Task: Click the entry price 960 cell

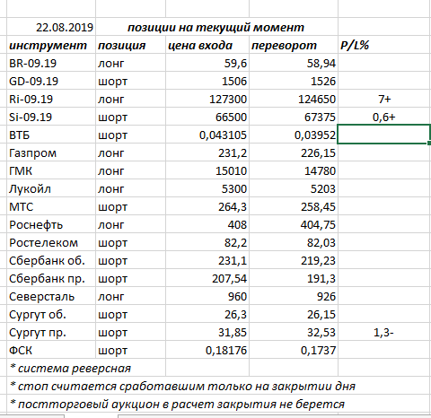Action: click(207, 296)
